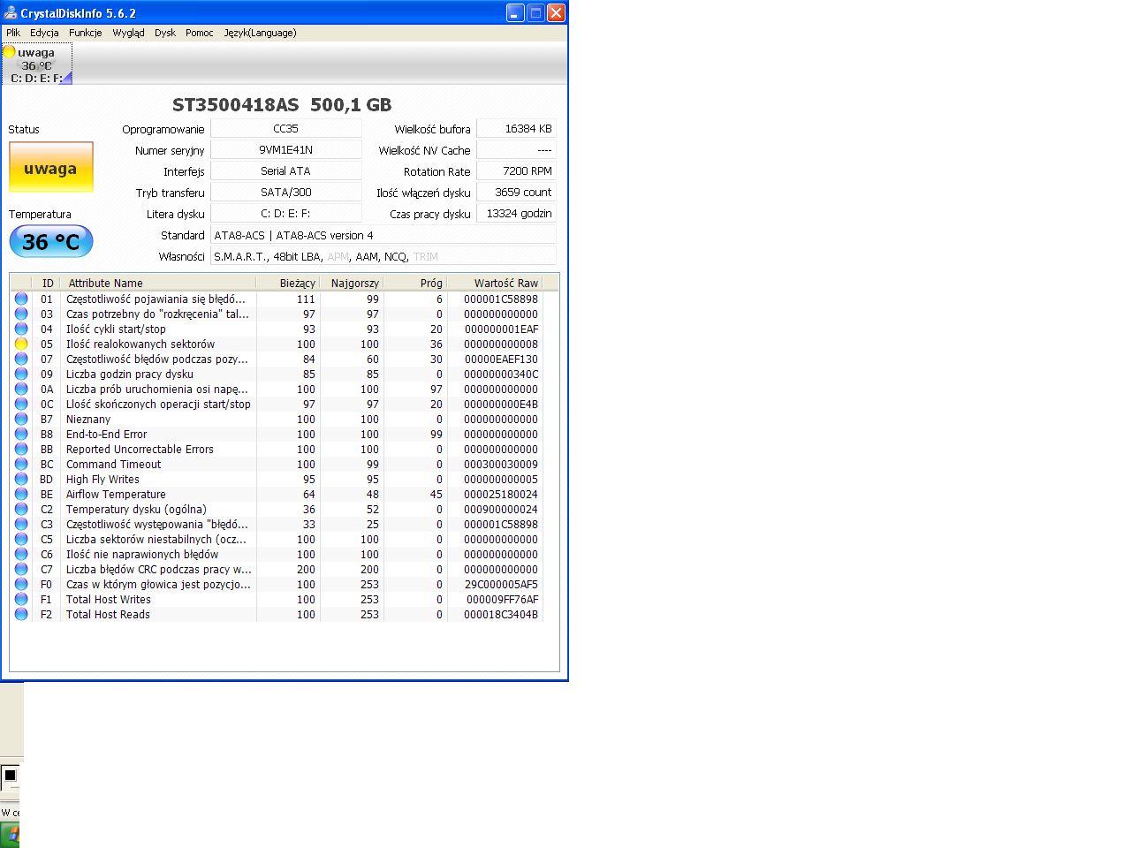Select the status icon of row BB

pyautogui.click(x=21, y=450)
